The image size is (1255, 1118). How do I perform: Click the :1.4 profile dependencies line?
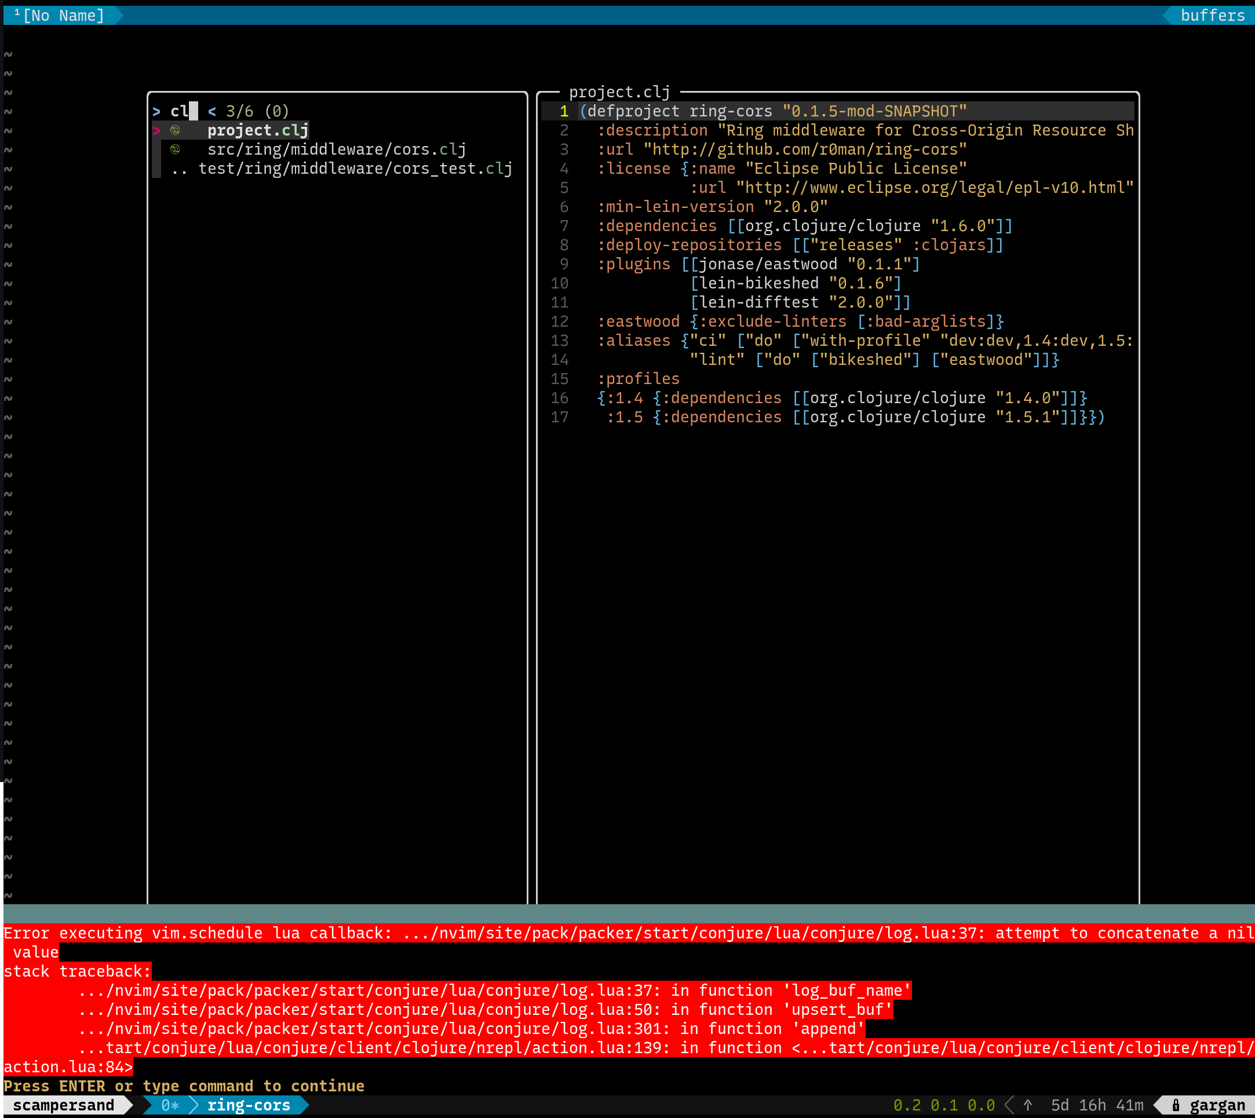[842, 397]
